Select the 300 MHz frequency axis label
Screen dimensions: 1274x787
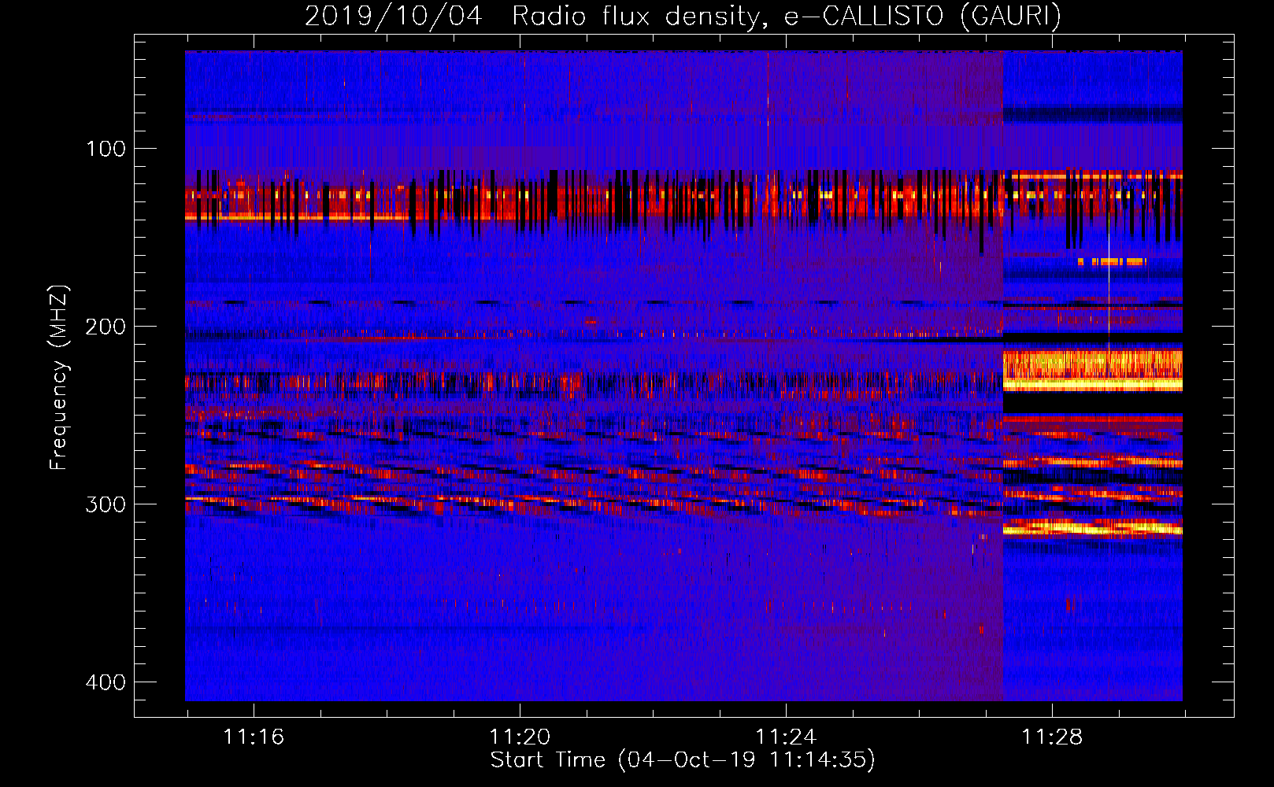106,504
